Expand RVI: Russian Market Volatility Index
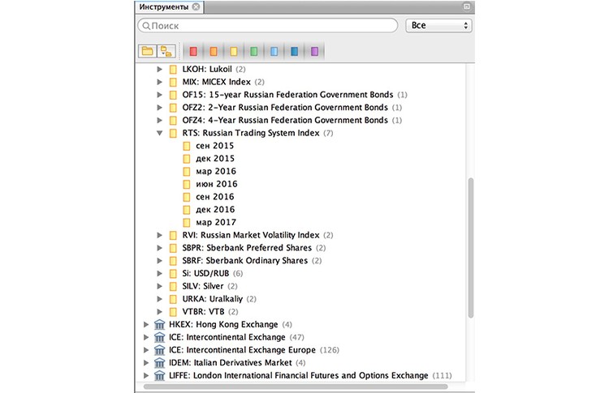 (159, 235)
